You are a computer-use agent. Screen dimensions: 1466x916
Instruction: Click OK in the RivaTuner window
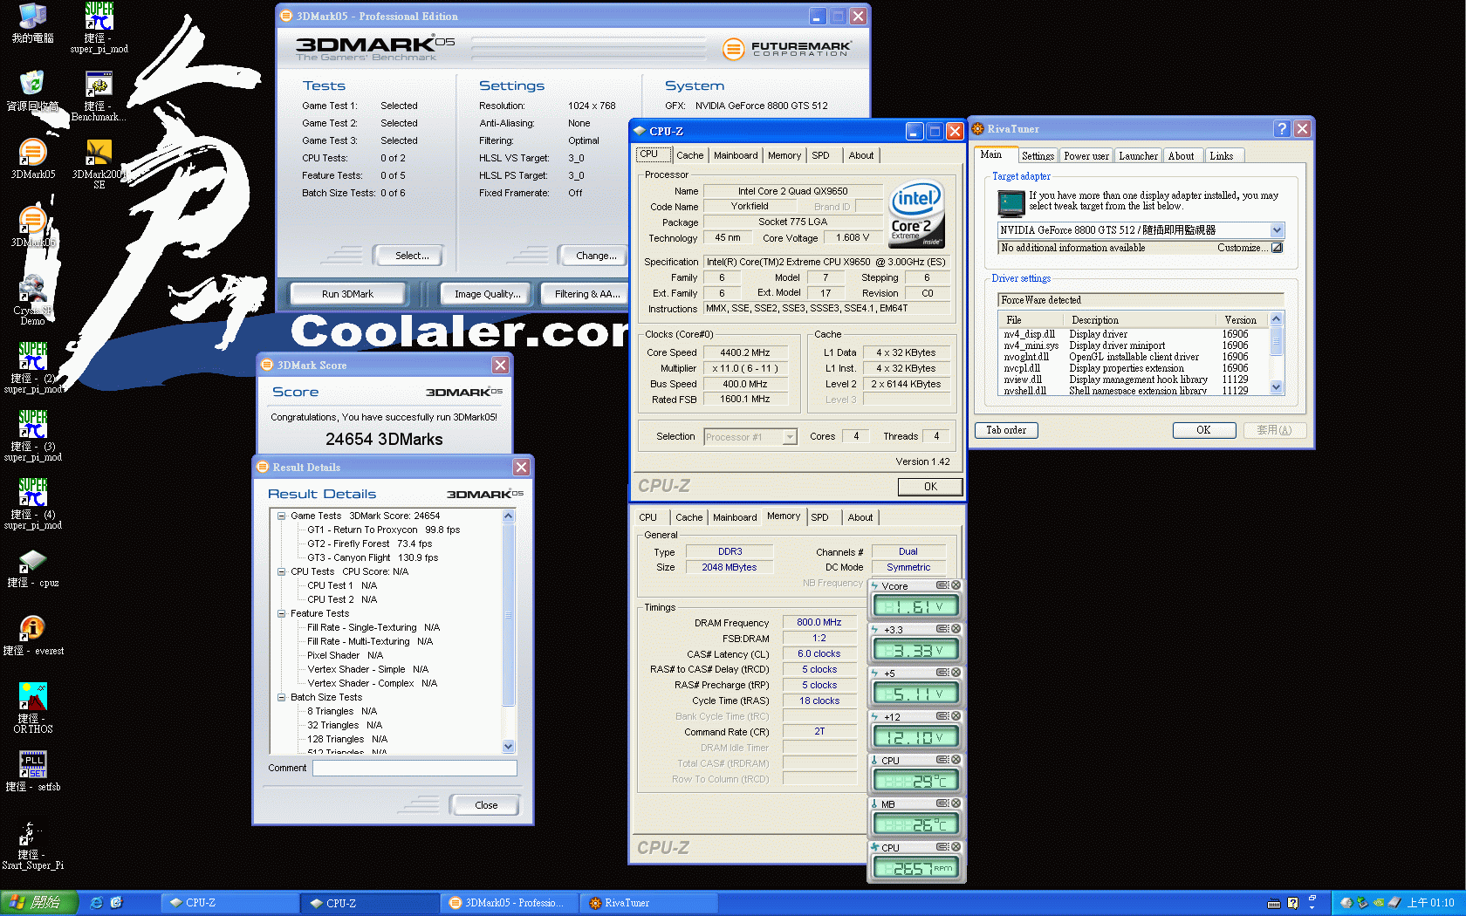click(1203, 430)
